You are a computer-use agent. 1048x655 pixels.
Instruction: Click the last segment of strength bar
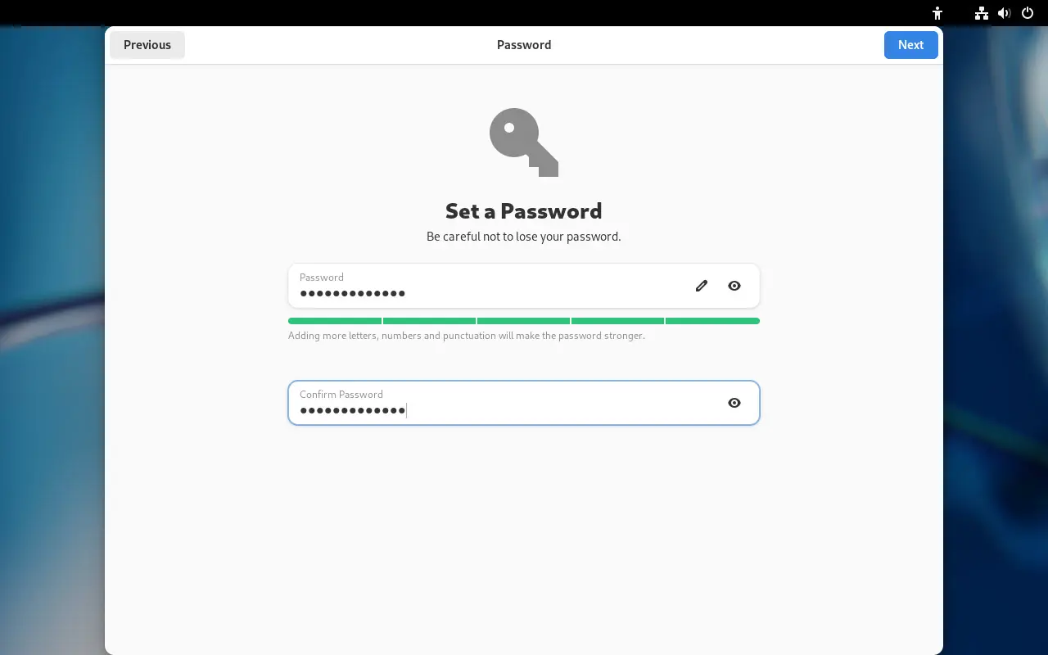(712, 321)
